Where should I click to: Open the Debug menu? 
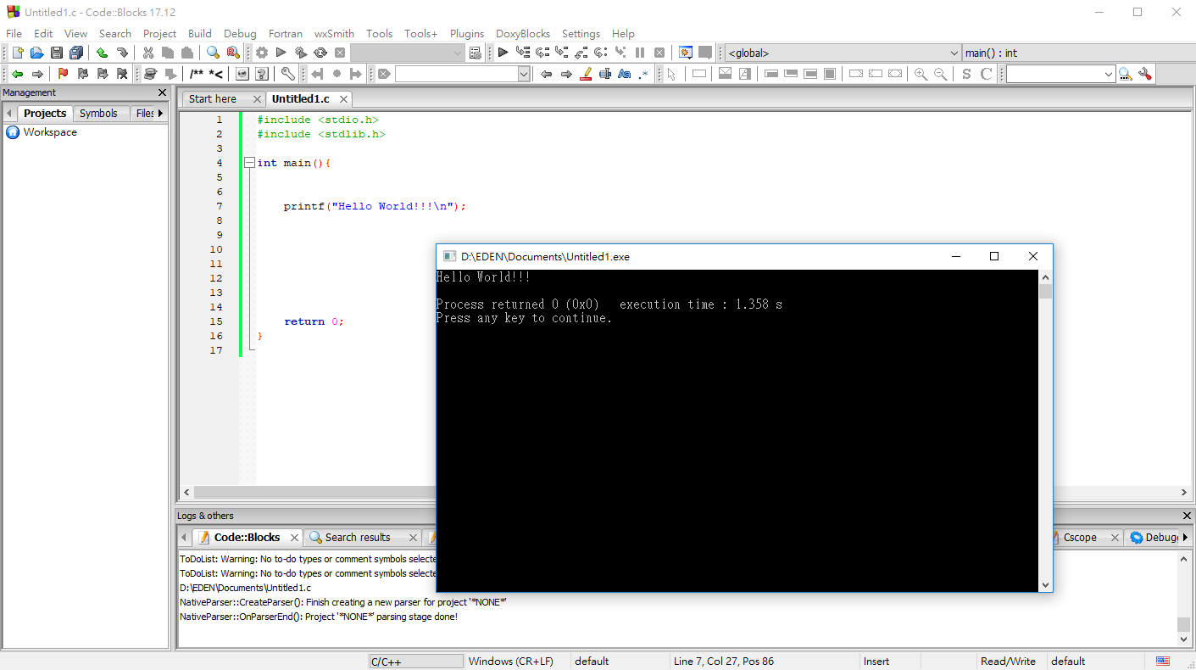[x=240, y=33]
